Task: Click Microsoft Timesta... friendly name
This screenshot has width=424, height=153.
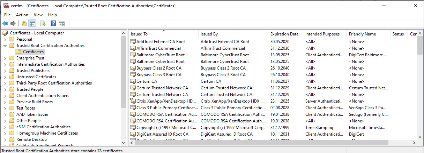Action: pos(367,128)
